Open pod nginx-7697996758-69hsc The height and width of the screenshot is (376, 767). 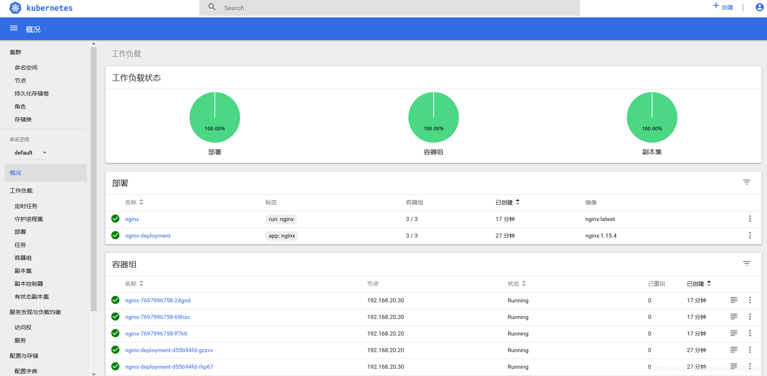point(157,317)
